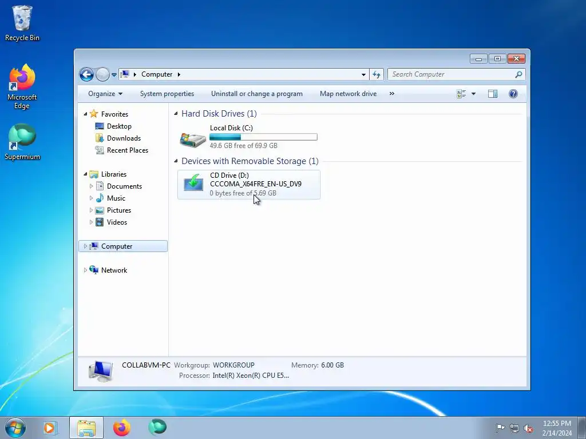Refresh the Computer folder view
The width and height of the screenshot is (586, 439).
tap(377, 74)
